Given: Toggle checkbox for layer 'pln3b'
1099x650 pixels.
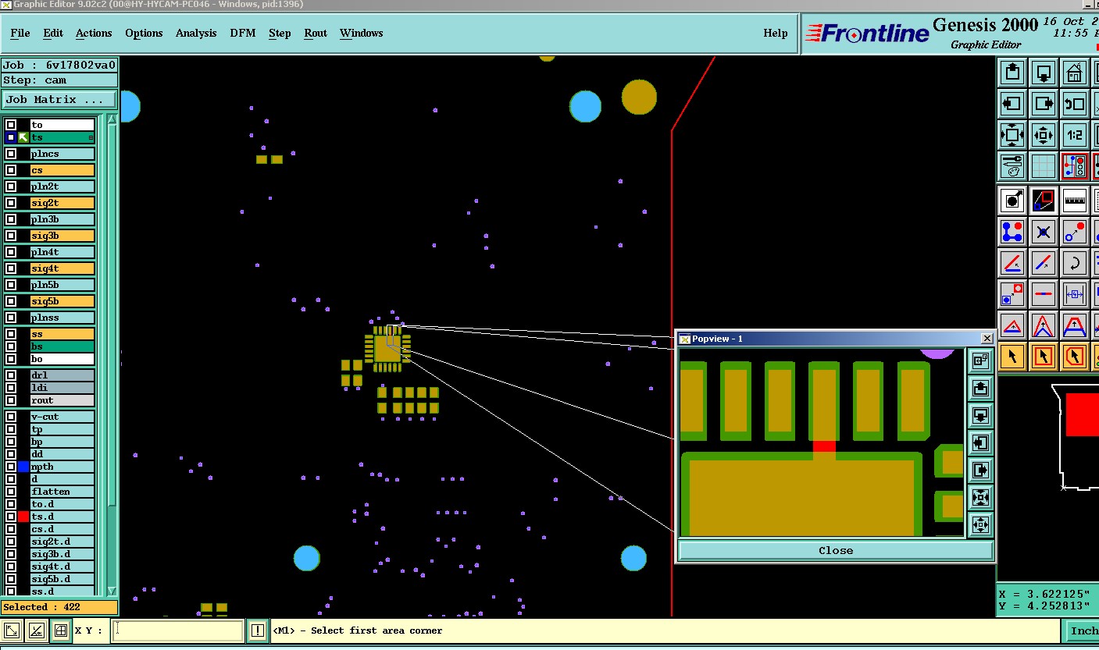Looking at the screenshot, I should coord(11,219).
